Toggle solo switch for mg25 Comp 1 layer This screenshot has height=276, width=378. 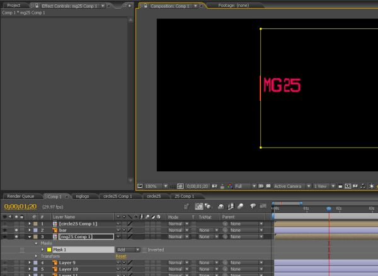(x=16, y=237)
